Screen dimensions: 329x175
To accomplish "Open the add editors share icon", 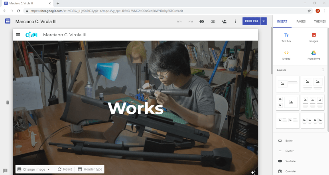I will 224,21.
